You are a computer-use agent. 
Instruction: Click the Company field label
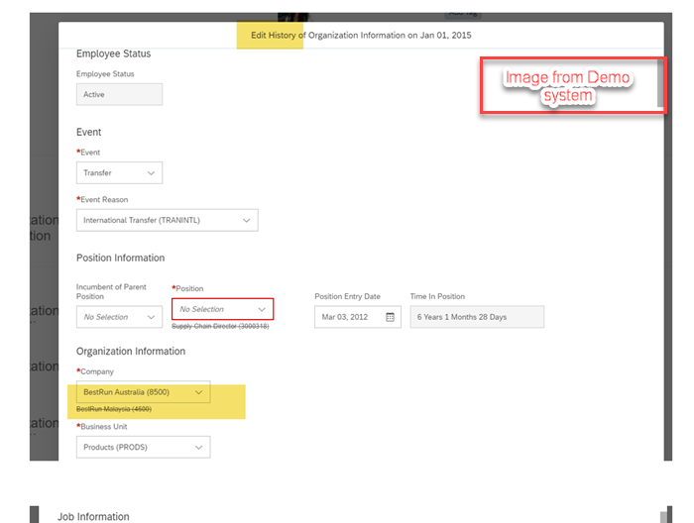[95, 371]
